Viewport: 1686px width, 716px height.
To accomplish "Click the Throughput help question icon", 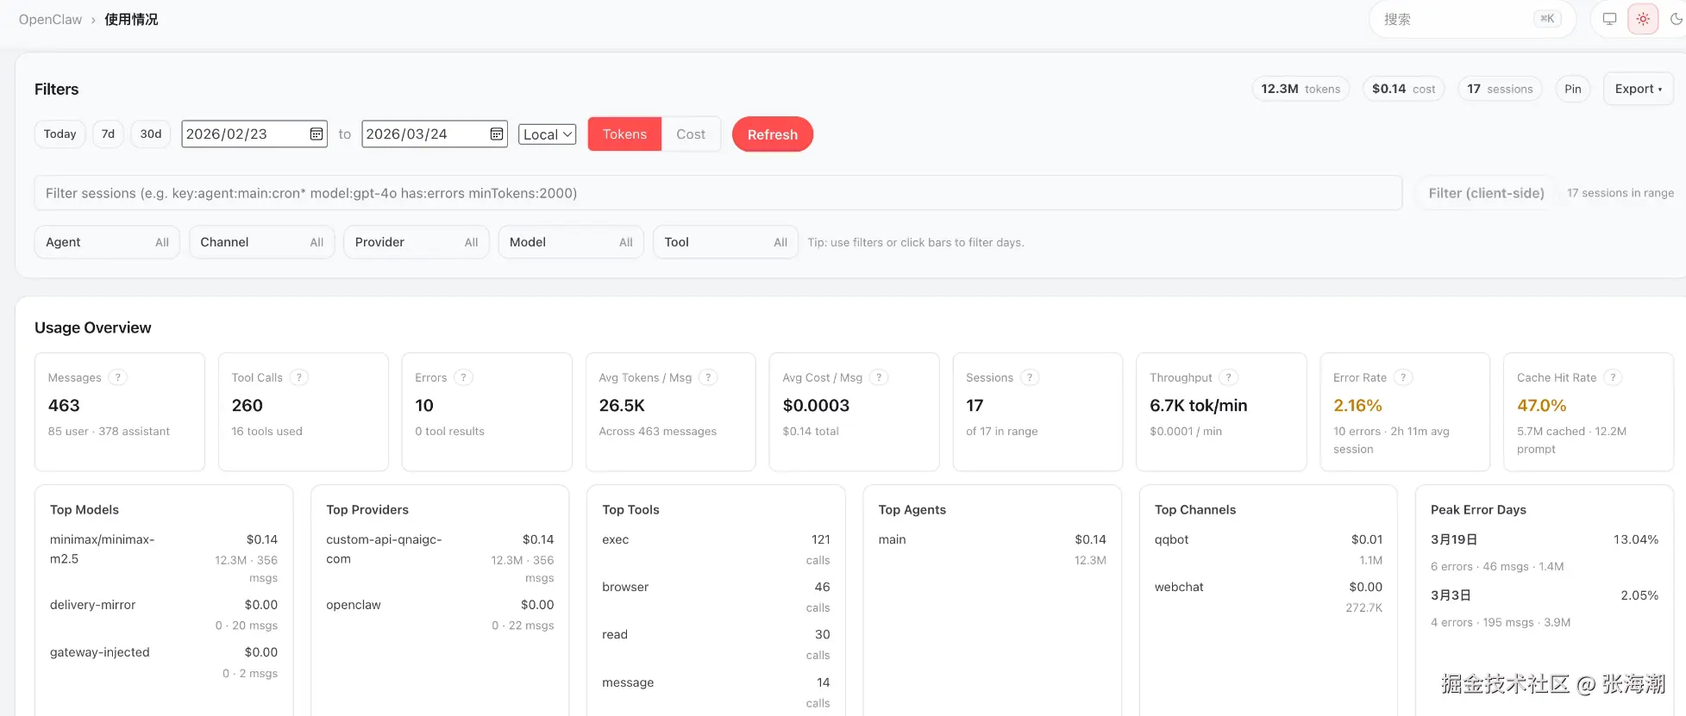I will pos(1229,377).
